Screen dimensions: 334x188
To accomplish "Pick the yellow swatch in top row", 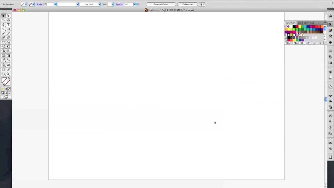I will 300,27.
